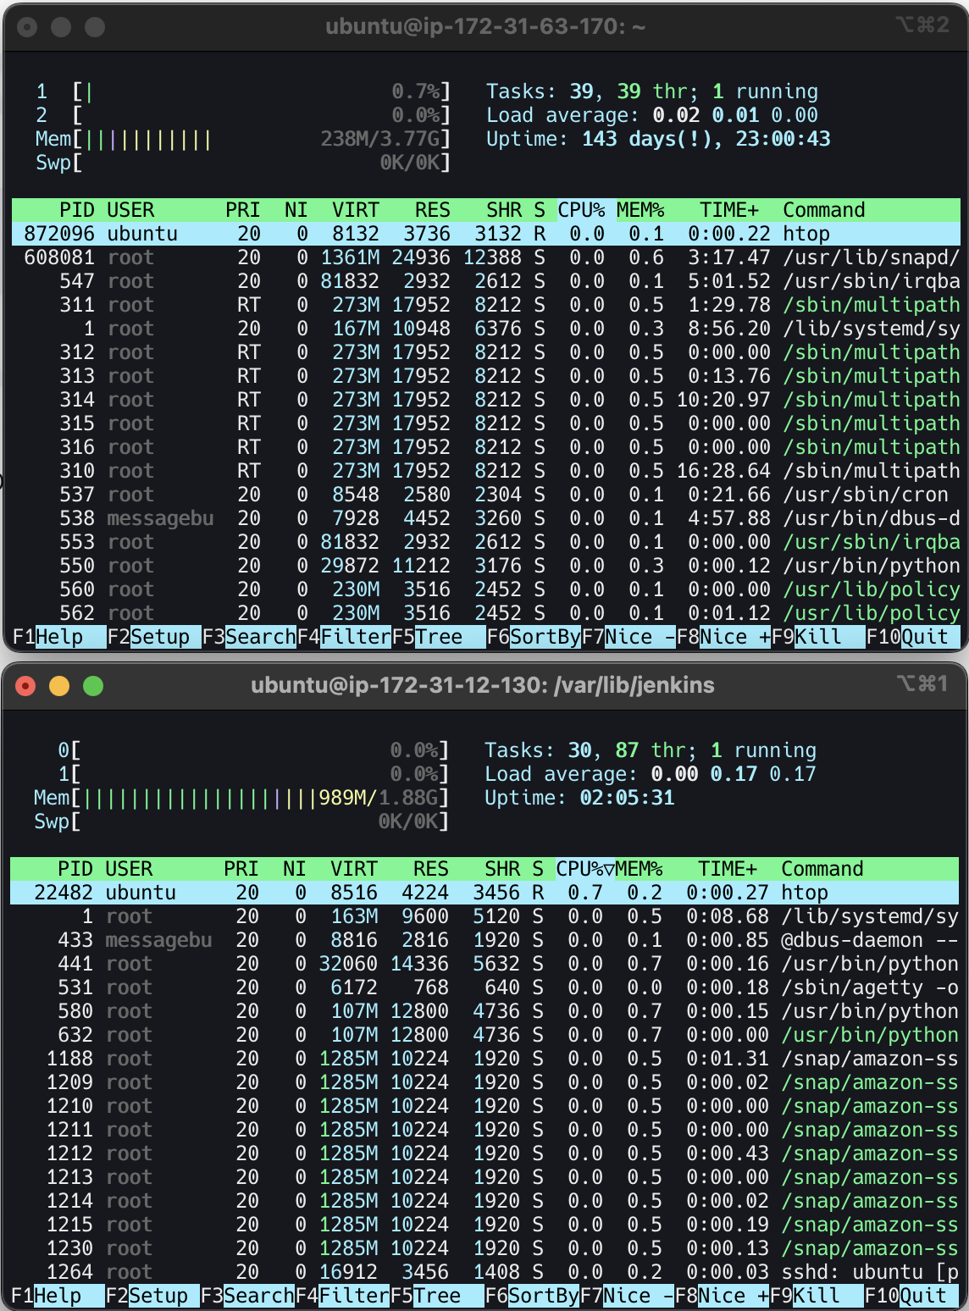Select PID 537 /usr/sbin/cron row
Viewport: 969px width, 1311px height.
coord(486,495)
